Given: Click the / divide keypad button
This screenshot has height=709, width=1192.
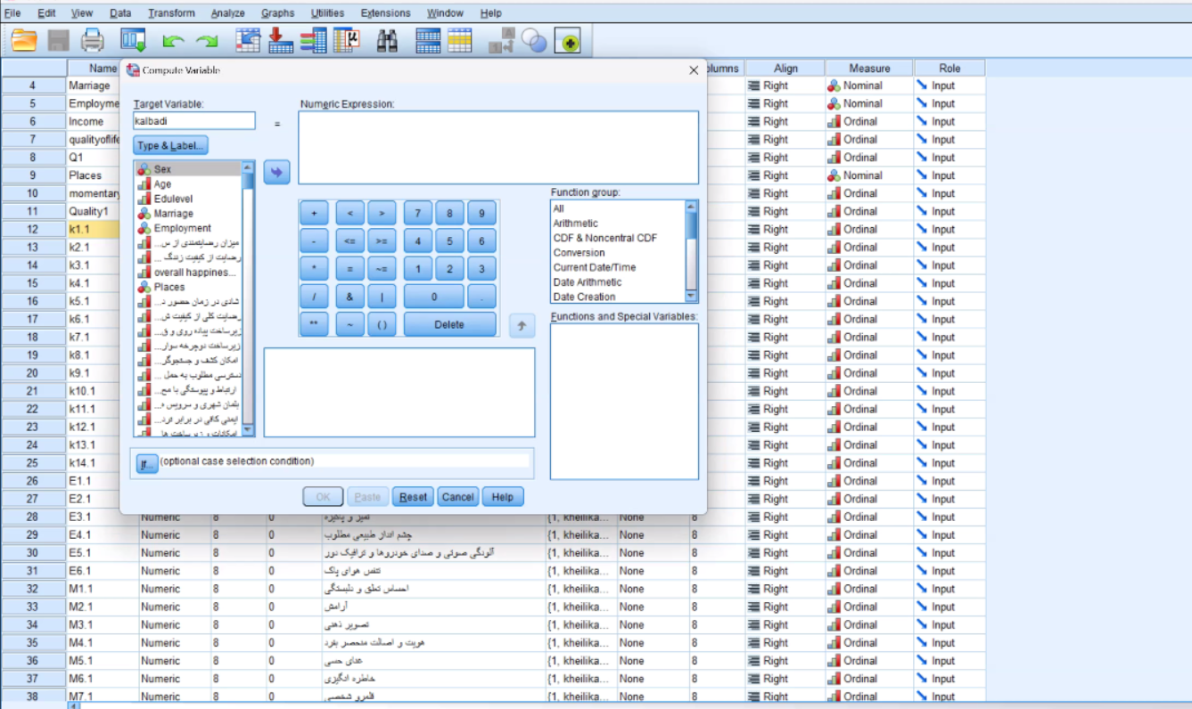Looking at the screenshot, I should tap(314, 297).
